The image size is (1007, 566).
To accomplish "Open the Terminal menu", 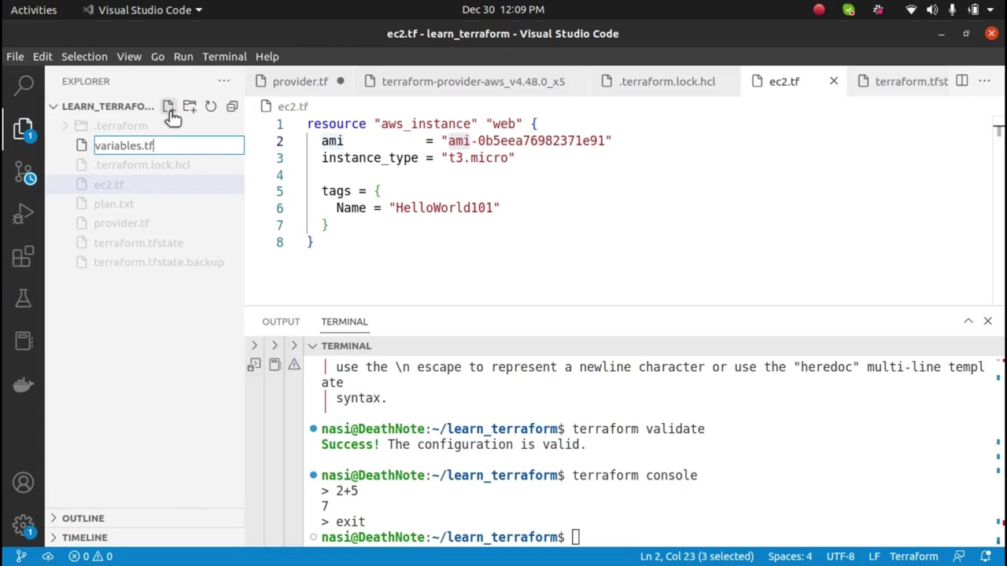I will [224, 57].
